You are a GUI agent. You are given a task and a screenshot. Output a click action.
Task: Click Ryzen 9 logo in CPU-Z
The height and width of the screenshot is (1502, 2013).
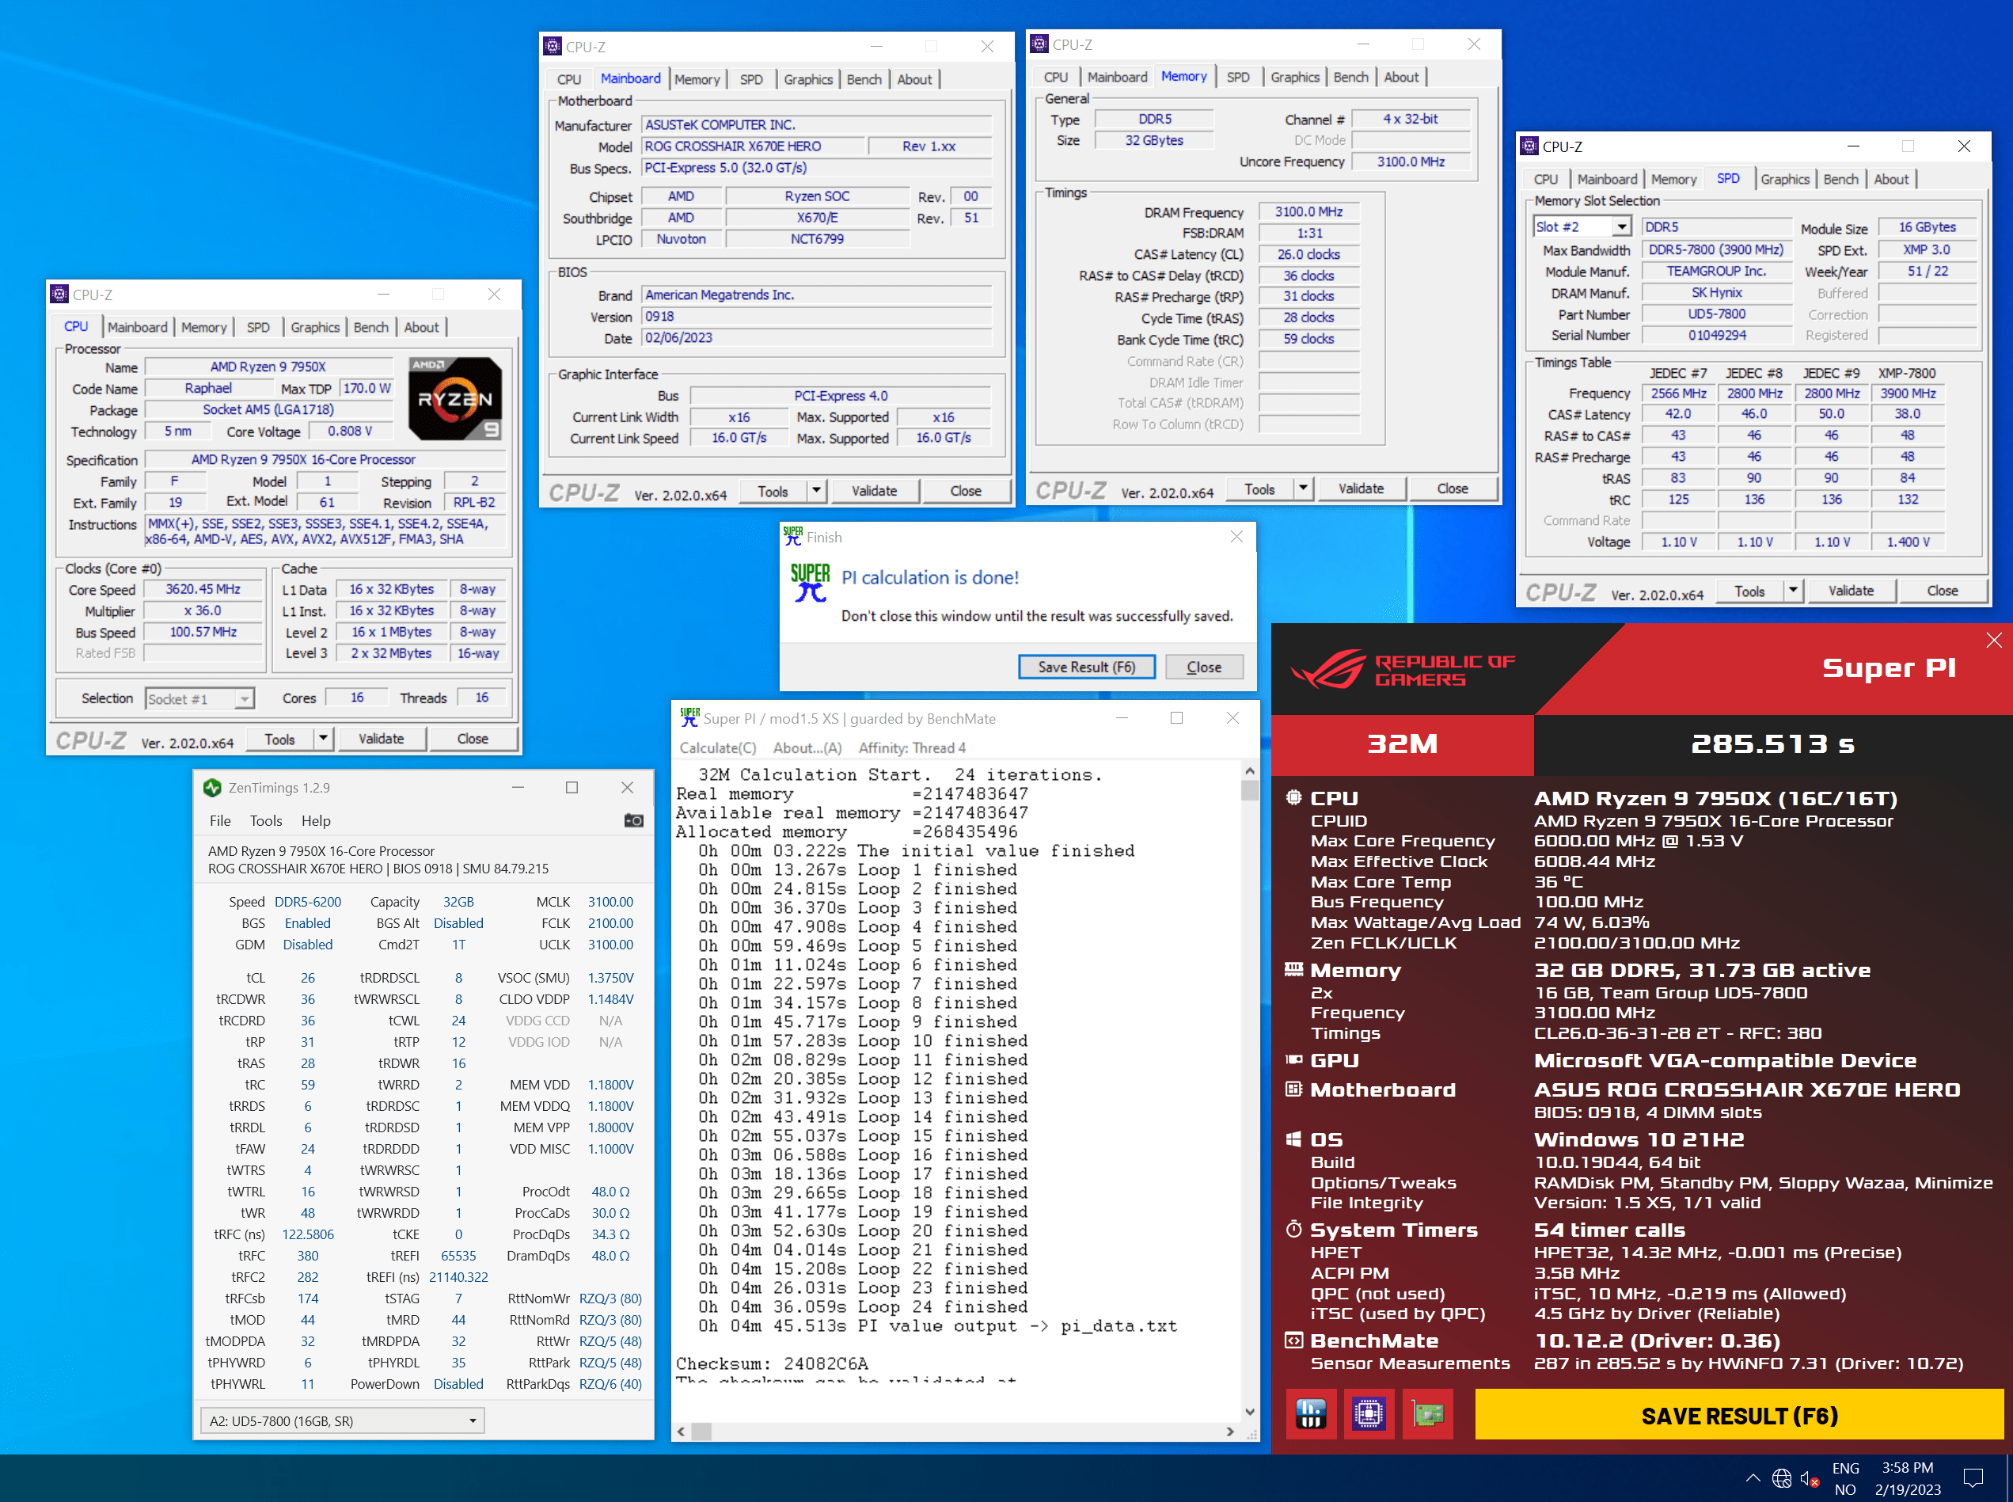(x=455, y=399)
